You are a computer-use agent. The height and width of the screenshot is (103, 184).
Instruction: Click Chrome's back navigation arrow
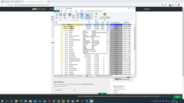[2, 5]
